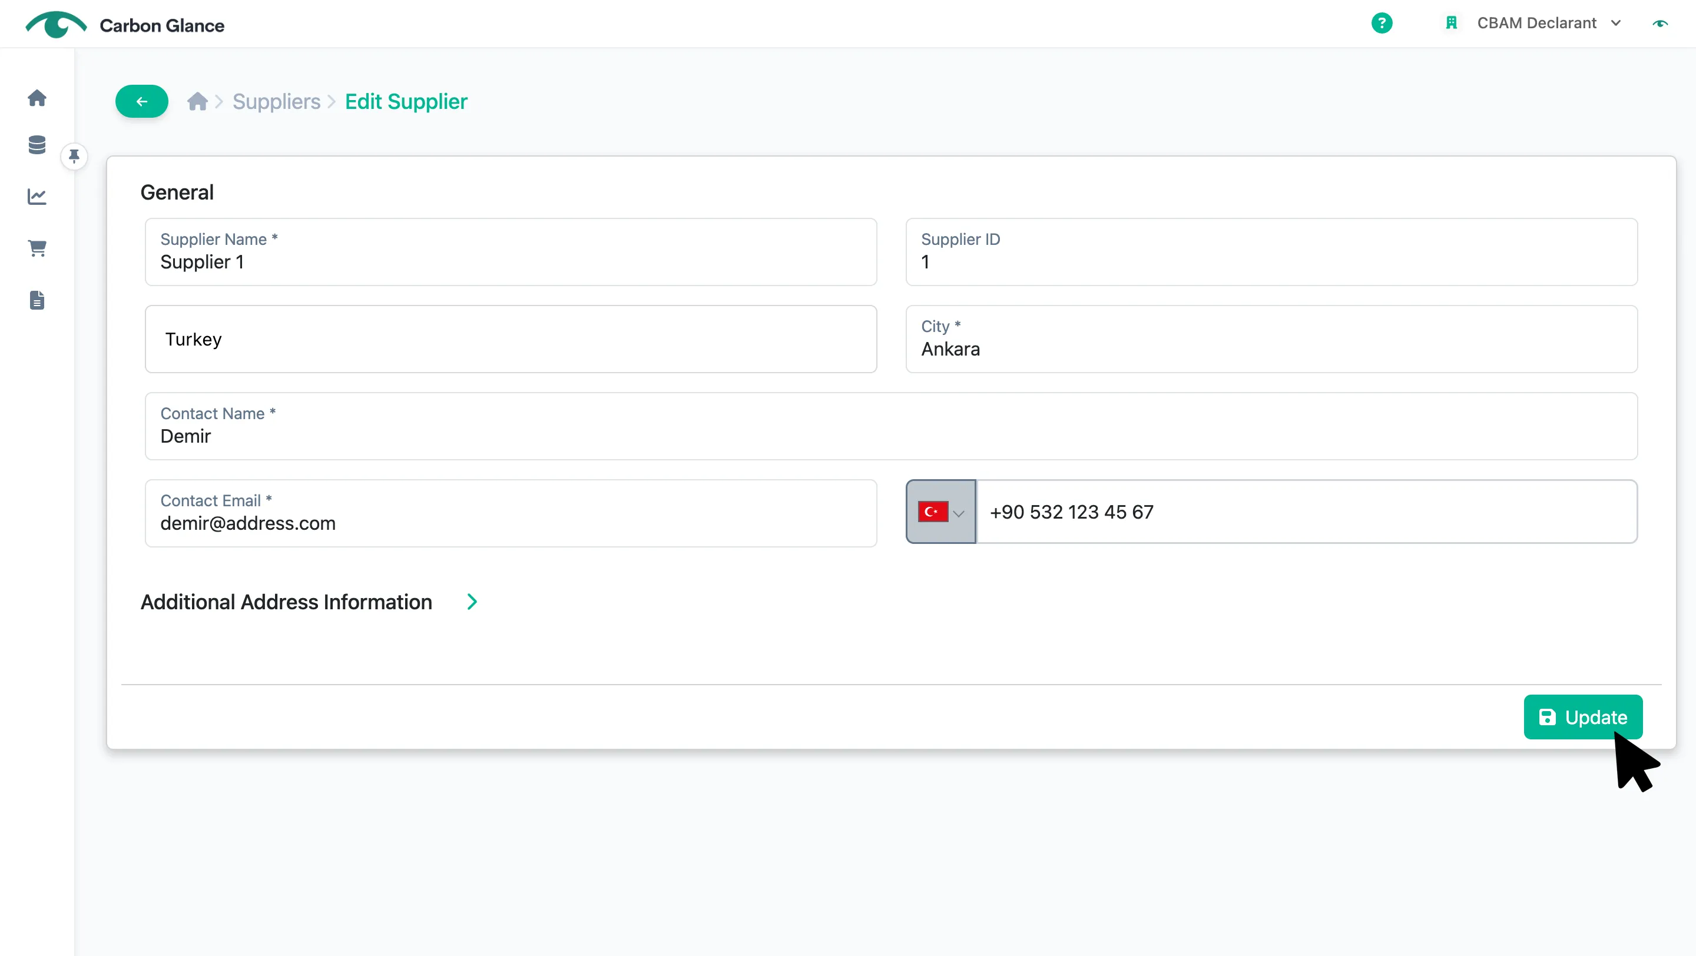Click the Carbon Glance title text

[162, 26]
